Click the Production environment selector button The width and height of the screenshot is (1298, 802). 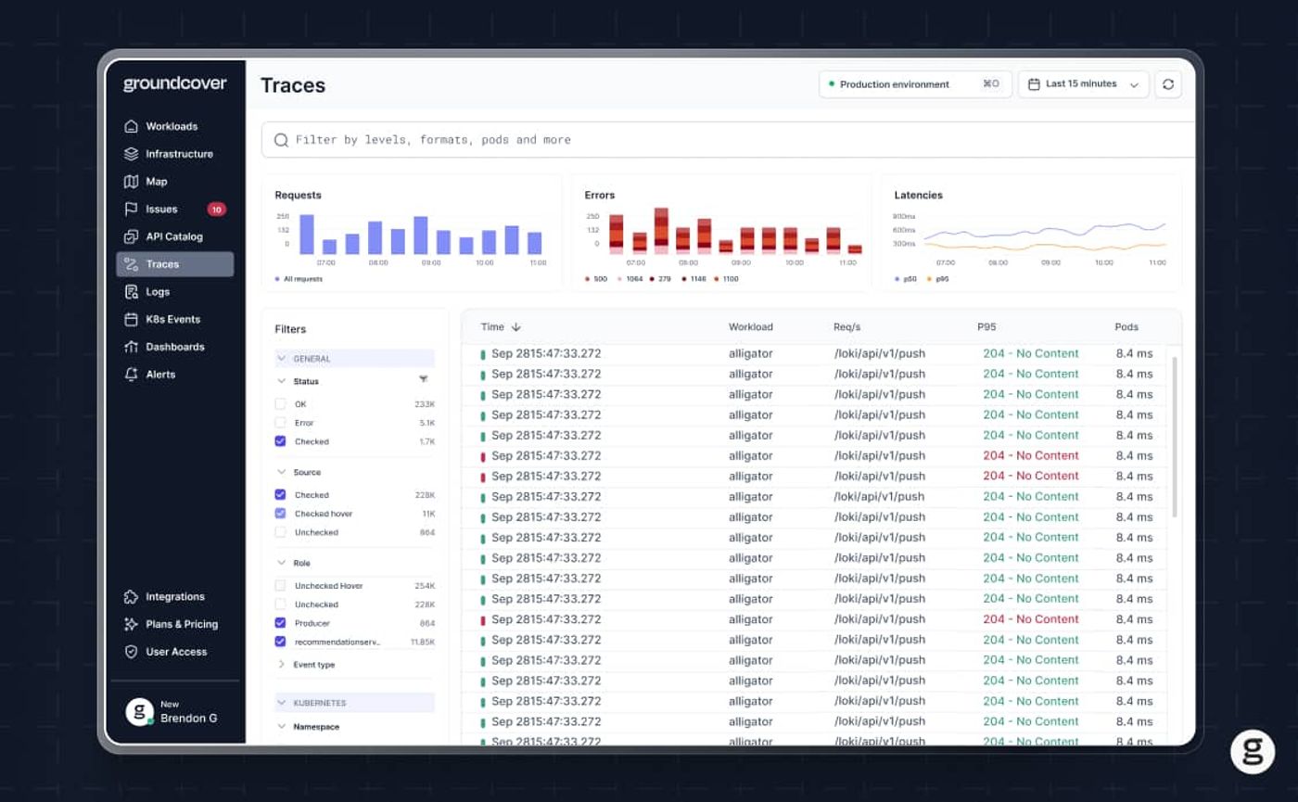coord(915,84)
